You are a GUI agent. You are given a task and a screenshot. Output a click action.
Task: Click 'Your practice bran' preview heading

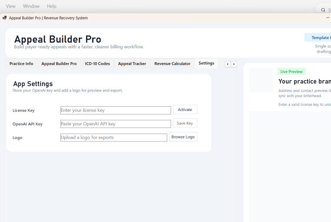pos(304,81)
